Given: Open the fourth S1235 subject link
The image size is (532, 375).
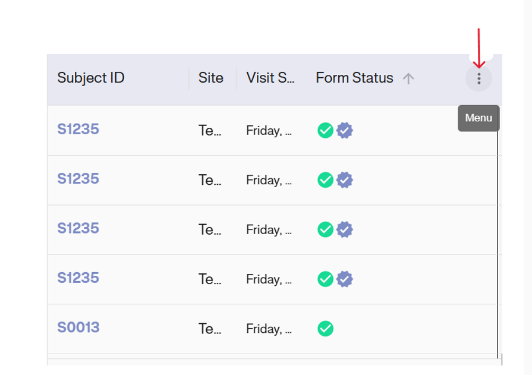Looking at the screenshot, I should [x=78, y=278].
